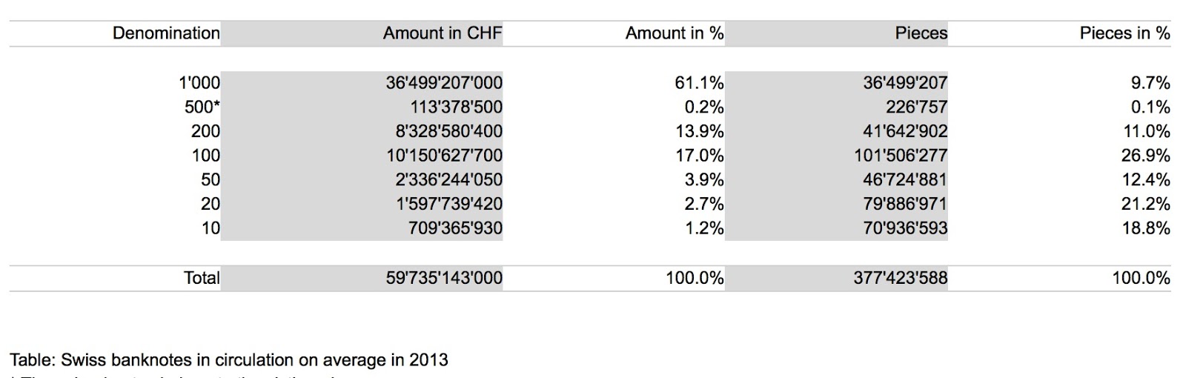Viewport: 1186px width, 378px height.
Task: Click the 1'000 denomination cell
Action: [199, 82]
